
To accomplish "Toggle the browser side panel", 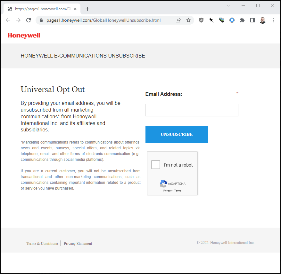I will point(252,20).
